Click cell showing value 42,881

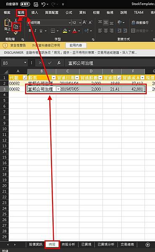click(x=133, y=89)
